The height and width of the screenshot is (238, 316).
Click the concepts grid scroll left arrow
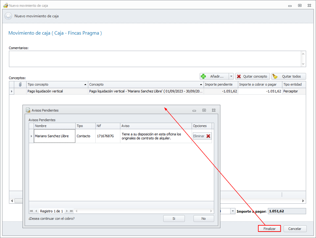[x=12, y=201]
